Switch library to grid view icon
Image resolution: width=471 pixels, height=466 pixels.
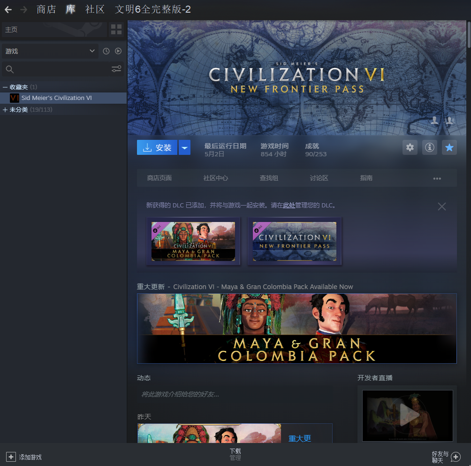(x=116, y=30)
